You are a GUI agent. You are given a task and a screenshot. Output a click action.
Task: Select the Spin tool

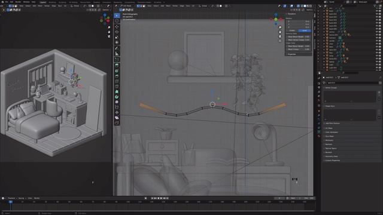(x=117, y=97)
